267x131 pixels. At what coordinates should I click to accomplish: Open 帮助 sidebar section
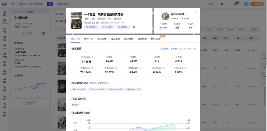click(x=5, y=114)
